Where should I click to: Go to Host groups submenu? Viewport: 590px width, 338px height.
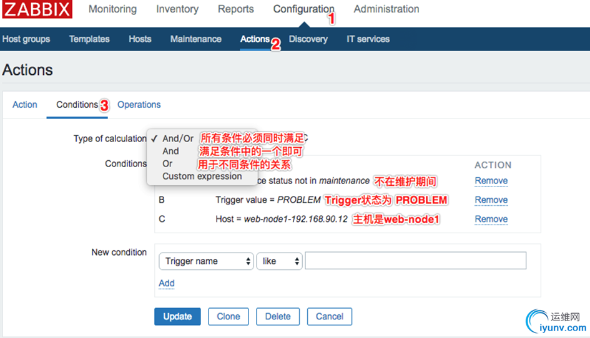(x=26, y=39)
